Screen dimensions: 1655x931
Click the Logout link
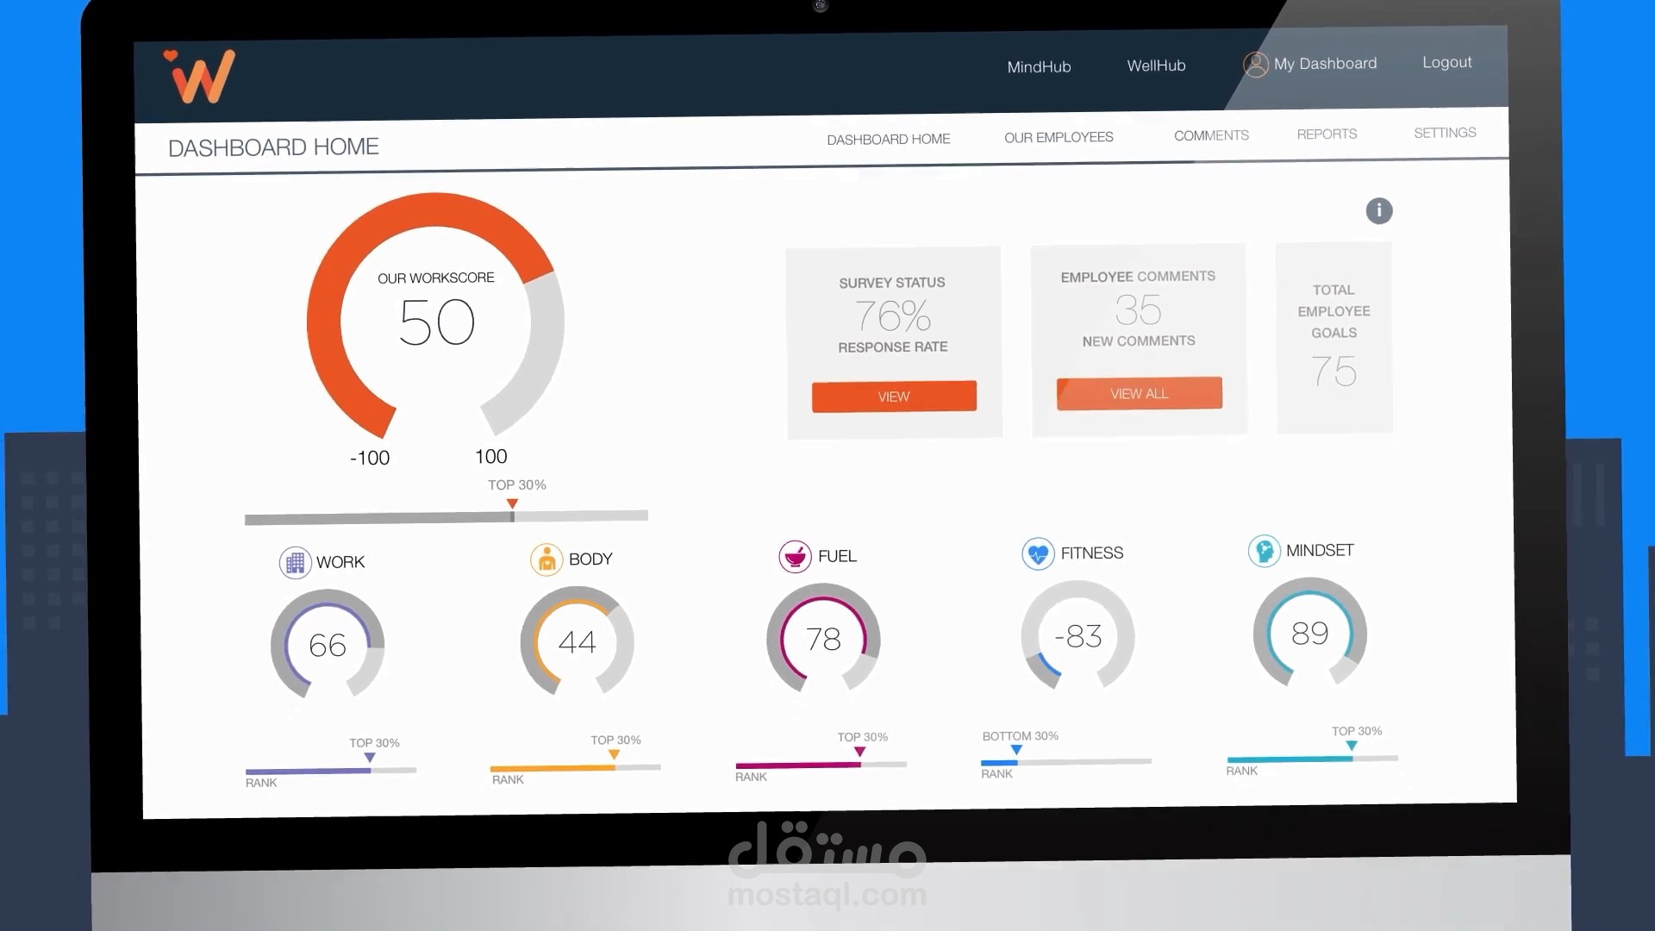tap(1446, 62)
